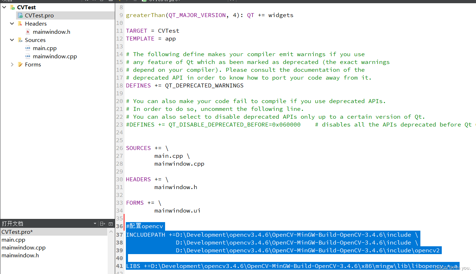The width and height of the screenshot is (476, 274).
Task: Click the Headers folder icon
Action: click(x=20, y=24)
